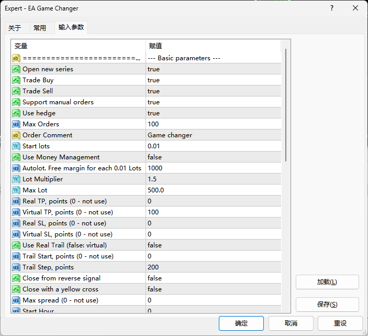Click the integer icon beside Max Orders
368x336 pixels.
tap(16, 124)
